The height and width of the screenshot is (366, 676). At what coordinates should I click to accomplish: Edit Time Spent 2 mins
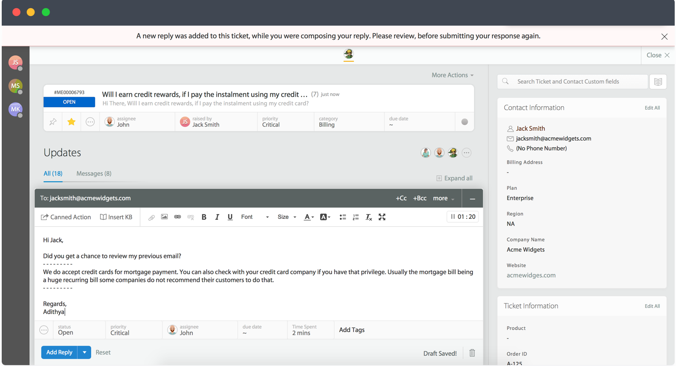coord(311,330)
